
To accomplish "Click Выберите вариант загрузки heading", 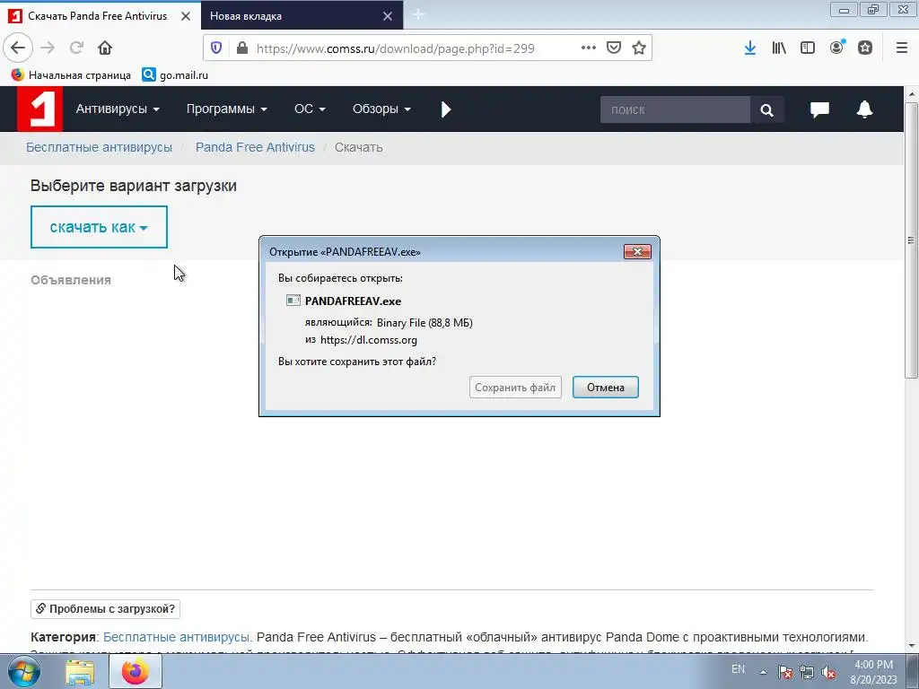I will [x=134, y=186].
